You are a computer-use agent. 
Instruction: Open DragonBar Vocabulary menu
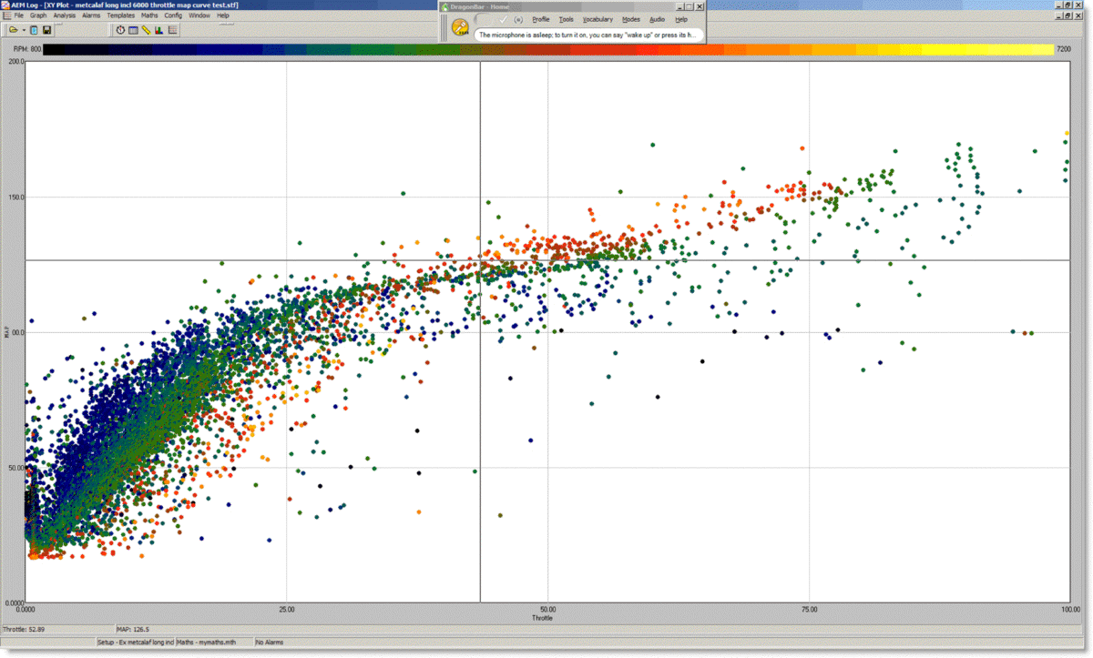tap(598, 19)
